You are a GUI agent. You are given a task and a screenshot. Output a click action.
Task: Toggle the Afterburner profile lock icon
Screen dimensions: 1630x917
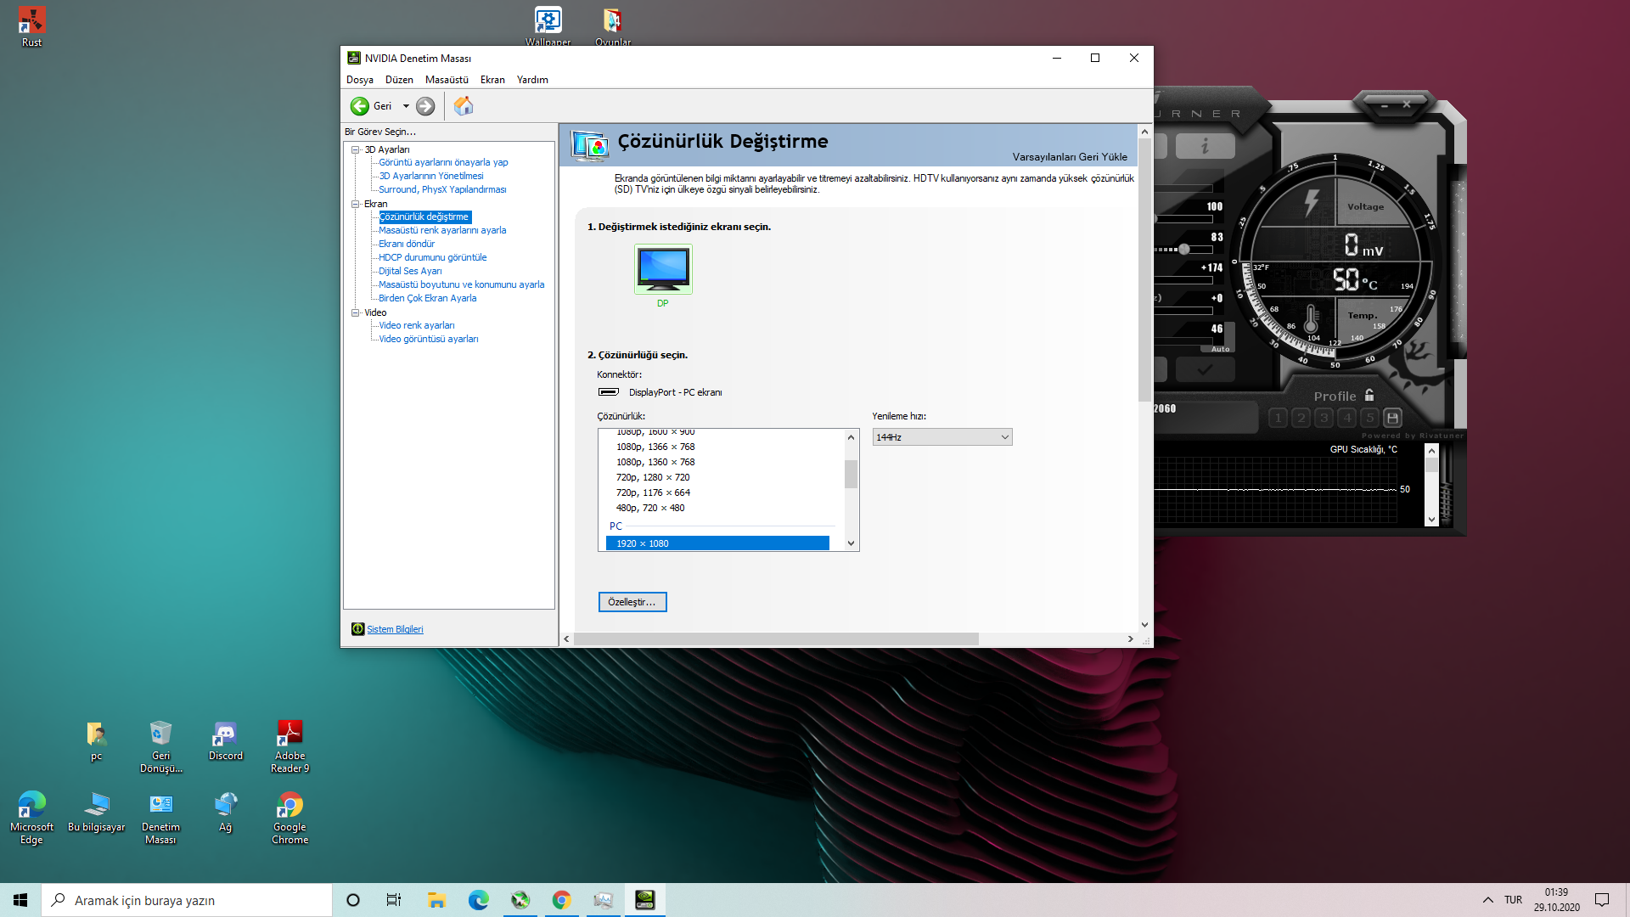tap(1369, 396)
